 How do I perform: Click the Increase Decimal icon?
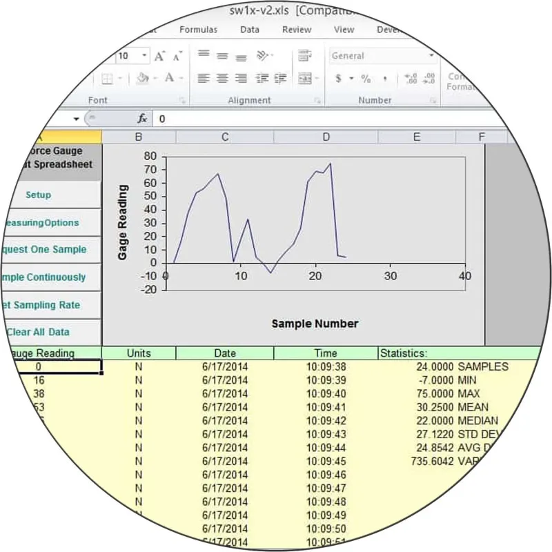pyautogui.click(x=411, y=79)
